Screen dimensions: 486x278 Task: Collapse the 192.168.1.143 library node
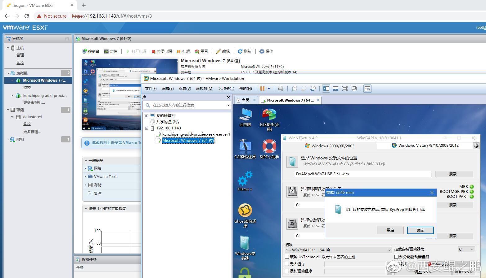coord(146,128)
